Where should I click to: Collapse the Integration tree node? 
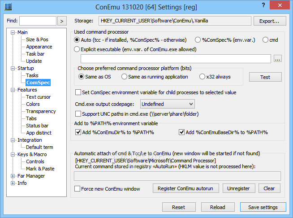[x=13, y=140]
